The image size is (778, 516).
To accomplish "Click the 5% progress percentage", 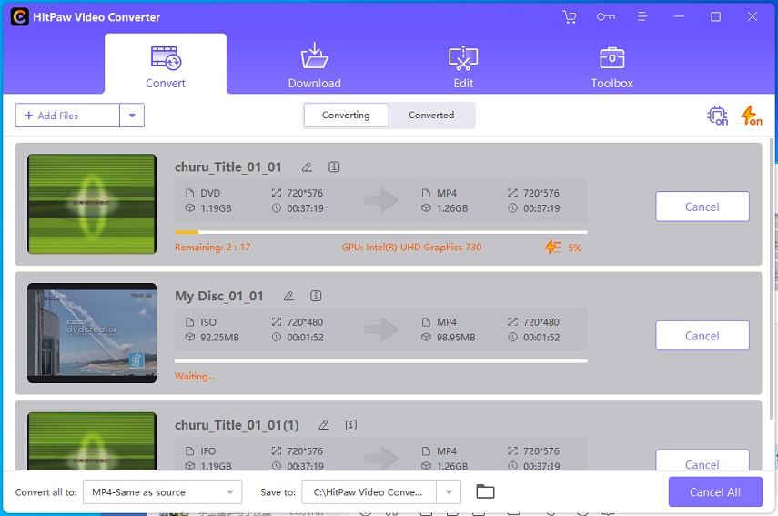I will tap(574, 248).
